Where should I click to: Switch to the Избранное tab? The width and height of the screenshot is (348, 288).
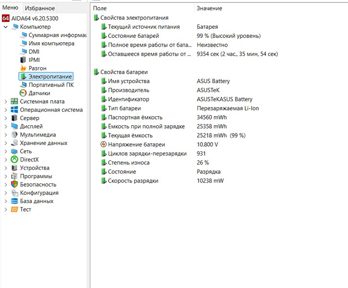pyautogui.click(x=40, y=8)
